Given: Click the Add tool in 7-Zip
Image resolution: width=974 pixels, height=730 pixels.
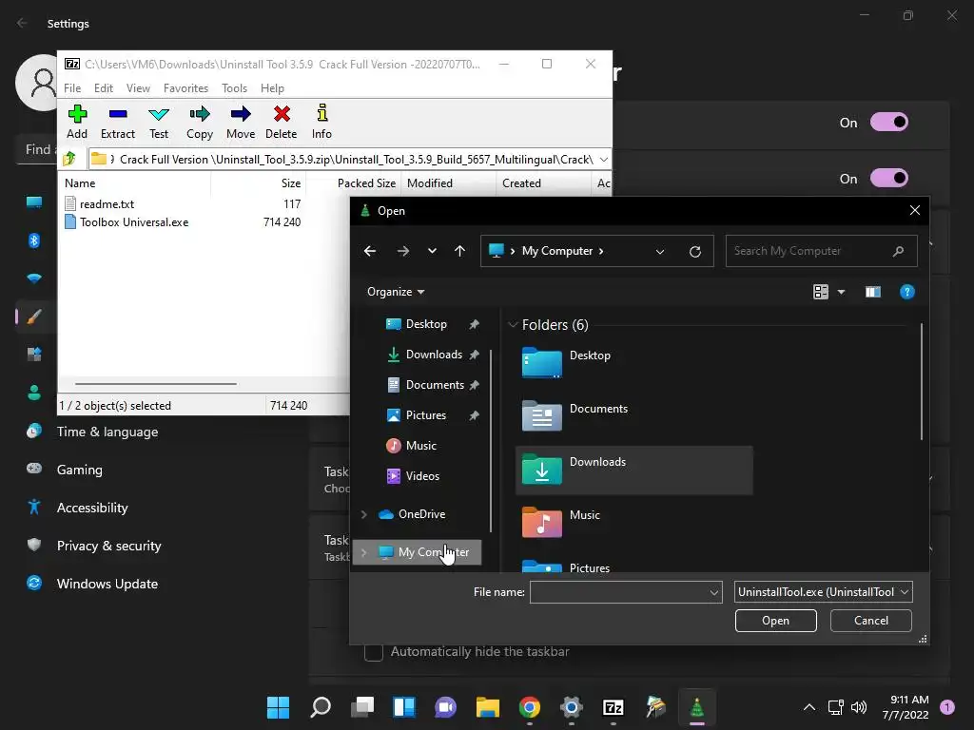Looking at the screenshot, I should [77, 123].
